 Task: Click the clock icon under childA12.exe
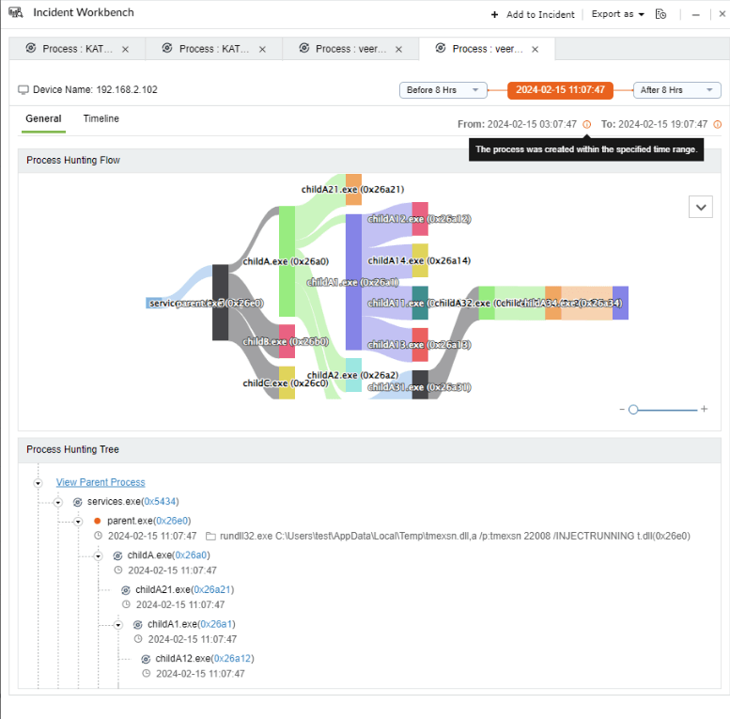(x=147, y=673)
